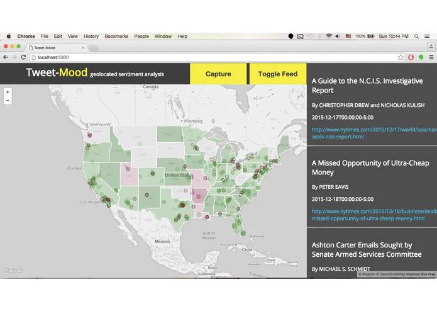Click the Capture button
This screenshot has width=437, height=311.
218,74
